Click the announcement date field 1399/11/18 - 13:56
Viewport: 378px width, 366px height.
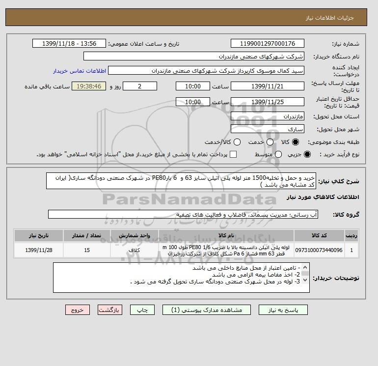(x=69, y=43)
